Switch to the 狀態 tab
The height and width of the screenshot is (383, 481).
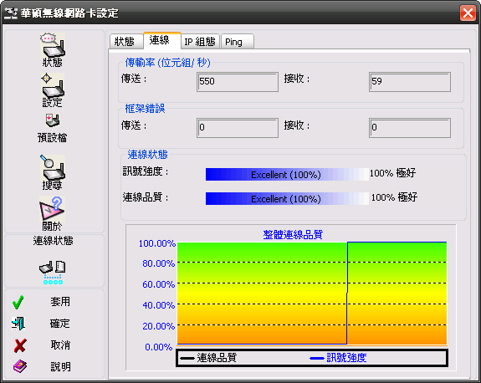(x=125, y=42)
